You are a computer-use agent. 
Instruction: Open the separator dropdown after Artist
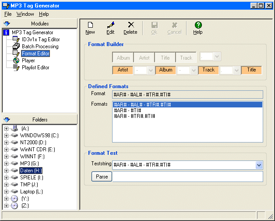151,70
